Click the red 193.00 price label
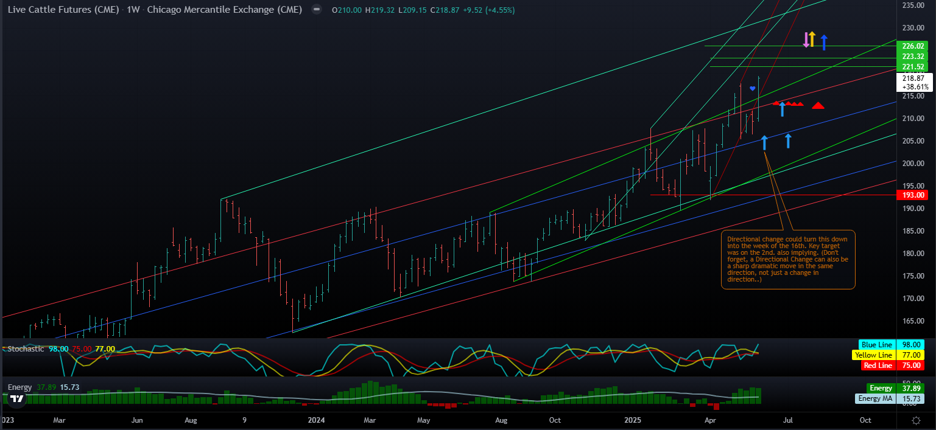 coord(913,195)
